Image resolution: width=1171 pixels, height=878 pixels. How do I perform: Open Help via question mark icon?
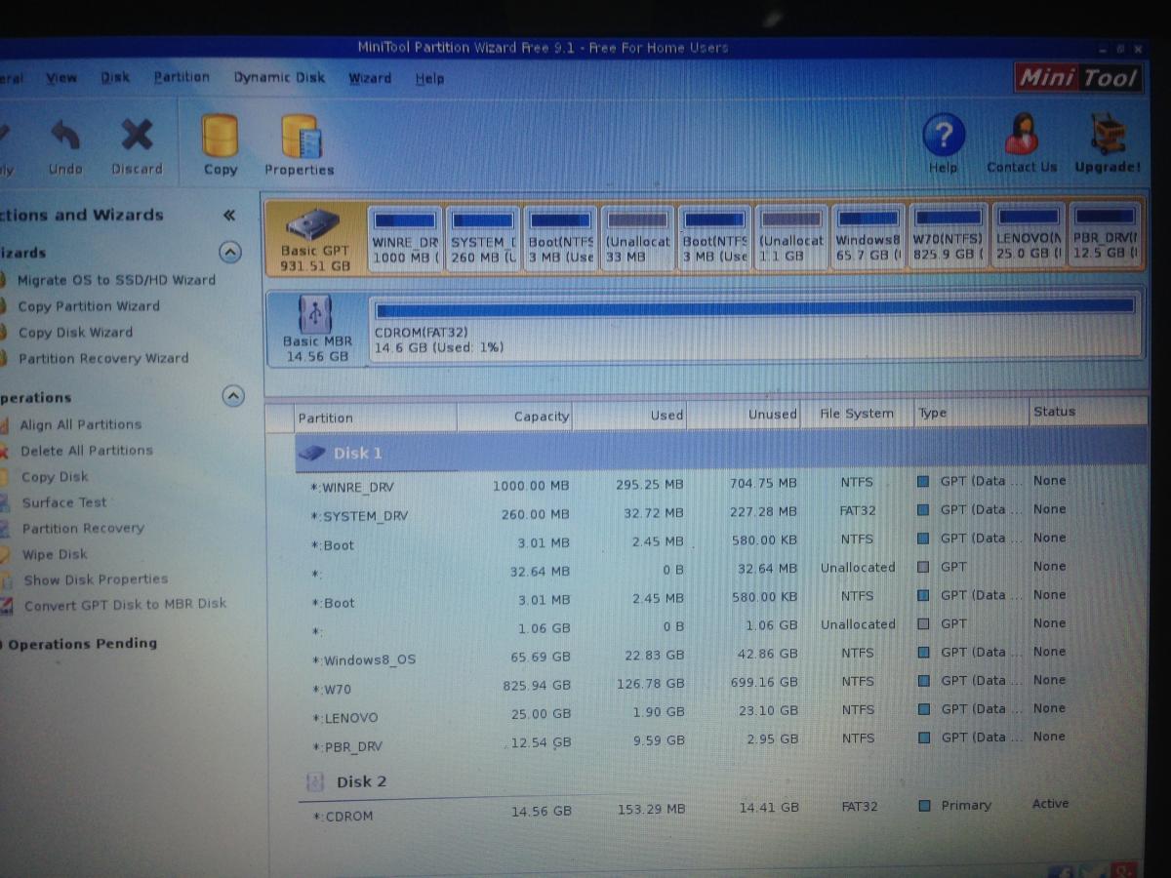coord(943,136)
